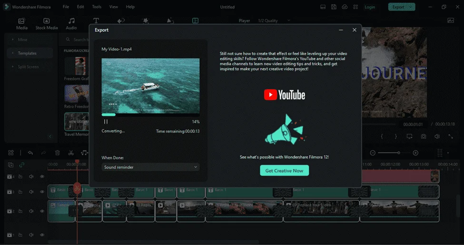
Task: Click the Get Creative Now button
Action: [285, 170]
